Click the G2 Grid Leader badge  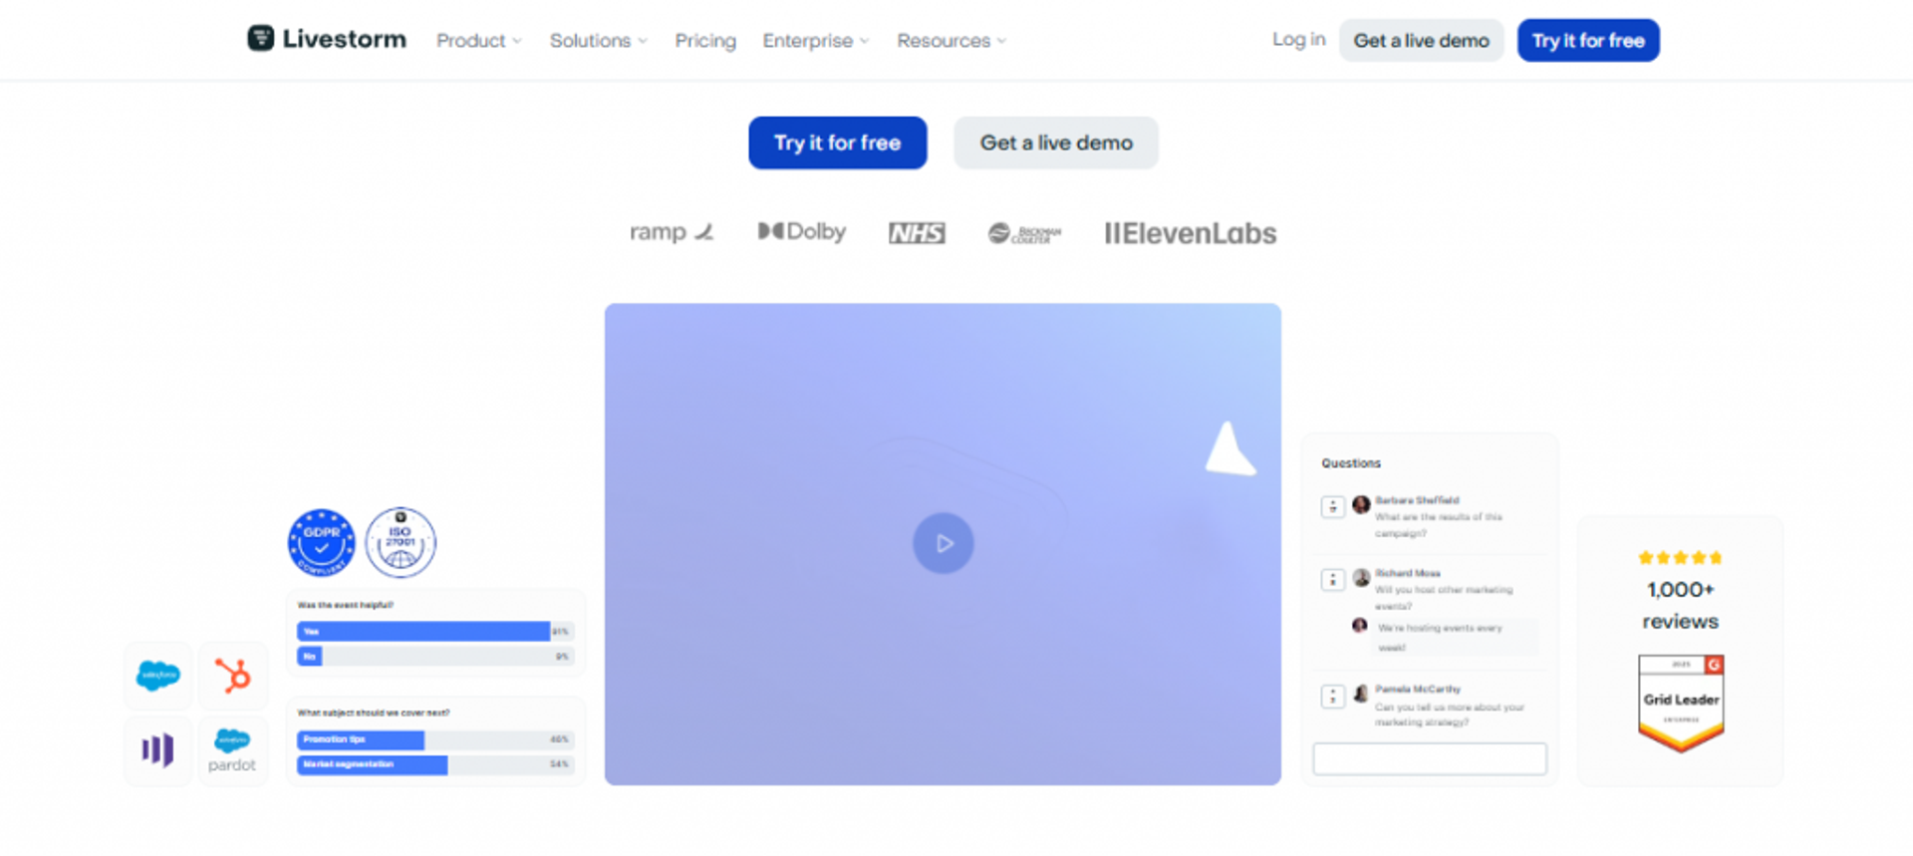tap(1681, 703)
